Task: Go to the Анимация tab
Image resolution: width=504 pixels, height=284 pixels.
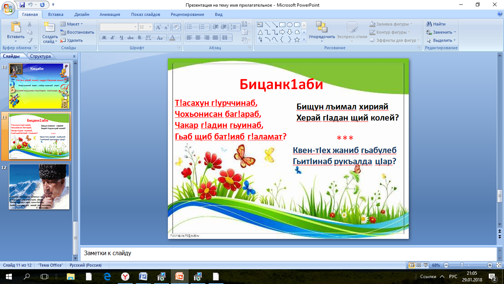Action: point(110,14)
